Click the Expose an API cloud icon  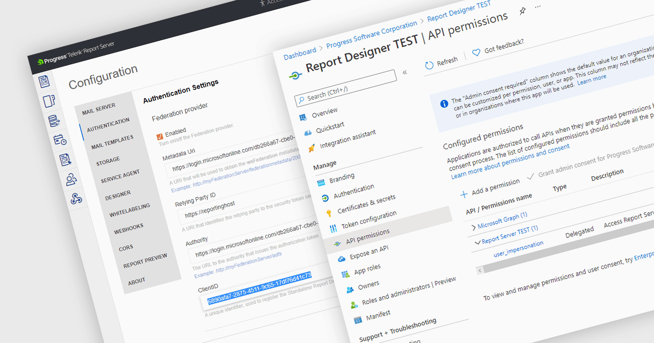click(x=341, y=258)
